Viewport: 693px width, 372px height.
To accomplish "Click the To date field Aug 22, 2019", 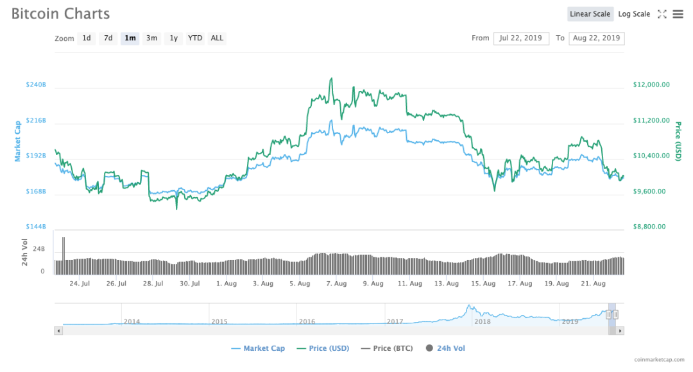I will coord(596,38).
